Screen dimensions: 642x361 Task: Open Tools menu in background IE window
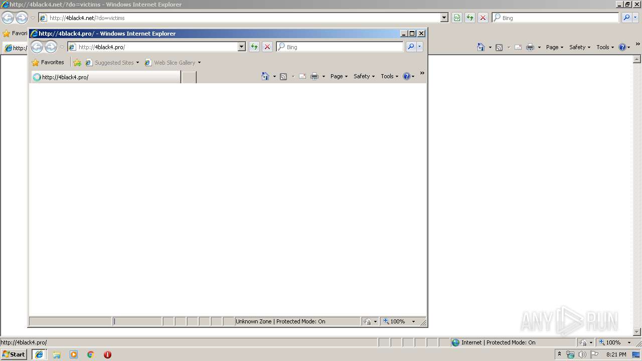605,47
